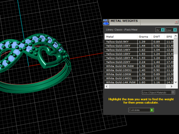Click the horizontal scroll-left arrow
The height and width of the screenshot is (134, 179).
point(107,86)
